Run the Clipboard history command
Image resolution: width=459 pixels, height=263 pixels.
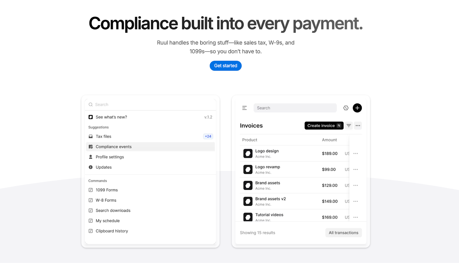click(150, 231)
